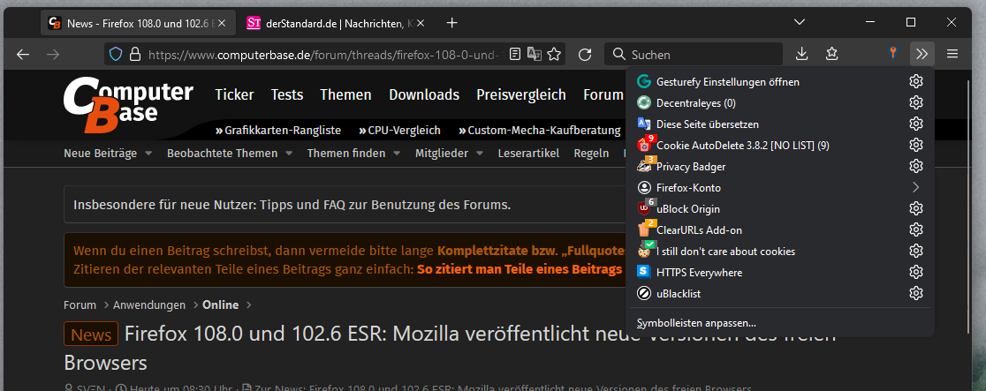Open the Tests navigation link
This screenshot has width=986, height=391.
(x=287, y=95)
